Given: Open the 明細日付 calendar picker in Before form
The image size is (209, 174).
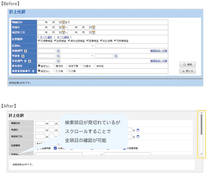Looking at the screenshot, I should [x=63, y=22].
